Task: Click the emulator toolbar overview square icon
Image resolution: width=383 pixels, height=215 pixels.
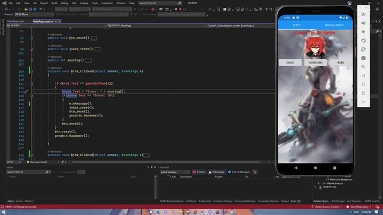Action: coord(363,93)
